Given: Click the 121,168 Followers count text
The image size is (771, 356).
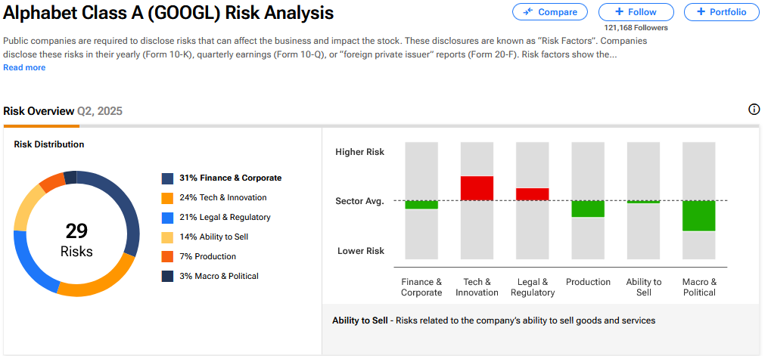Looking at the screenshot, I should click(x=636, y=28).
